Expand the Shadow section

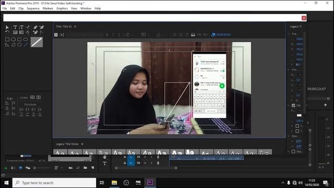coord(289,151)
